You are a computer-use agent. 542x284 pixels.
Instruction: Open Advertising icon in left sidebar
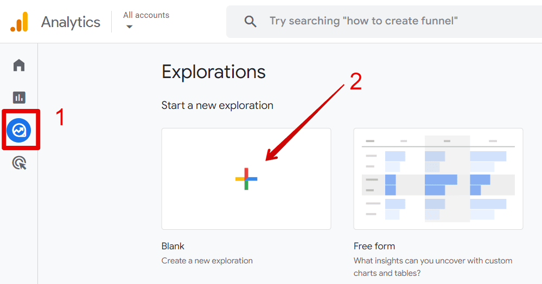(19, 163)
